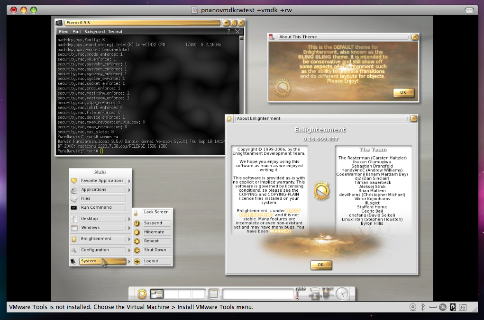
Task: Select Lock Screen menu entry
Action: click(157, 212)
